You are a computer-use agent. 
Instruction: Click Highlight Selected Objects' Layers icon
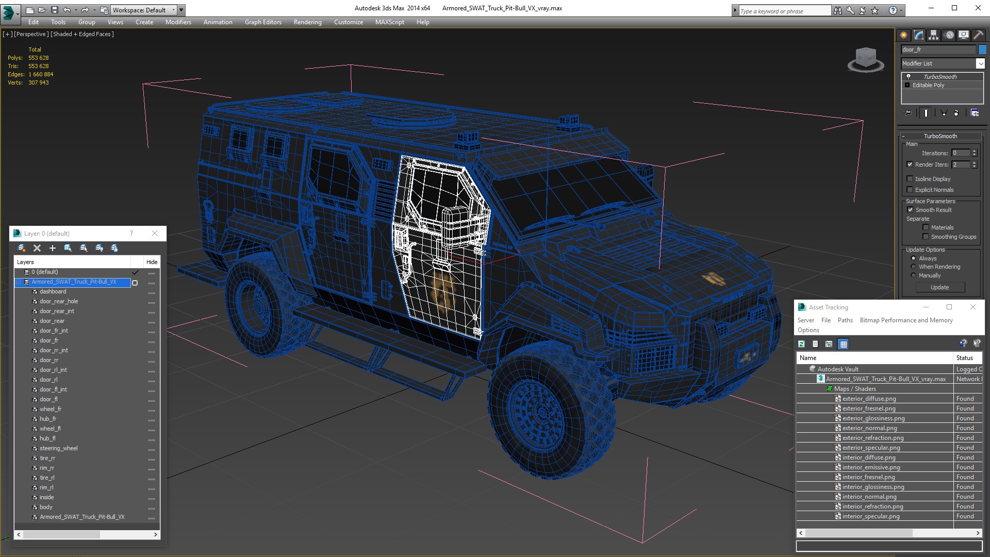point(84,248)
